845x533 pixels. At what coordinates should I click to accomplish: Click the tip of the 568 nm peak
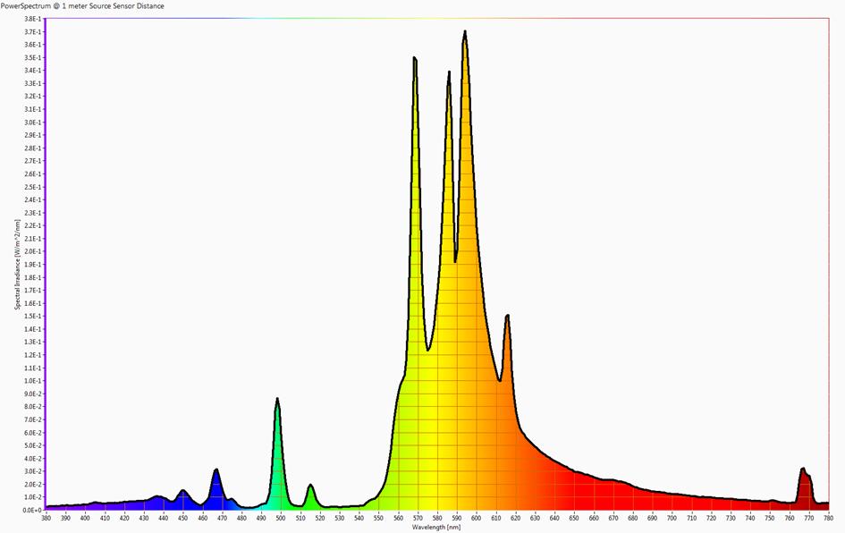(415, 59)
